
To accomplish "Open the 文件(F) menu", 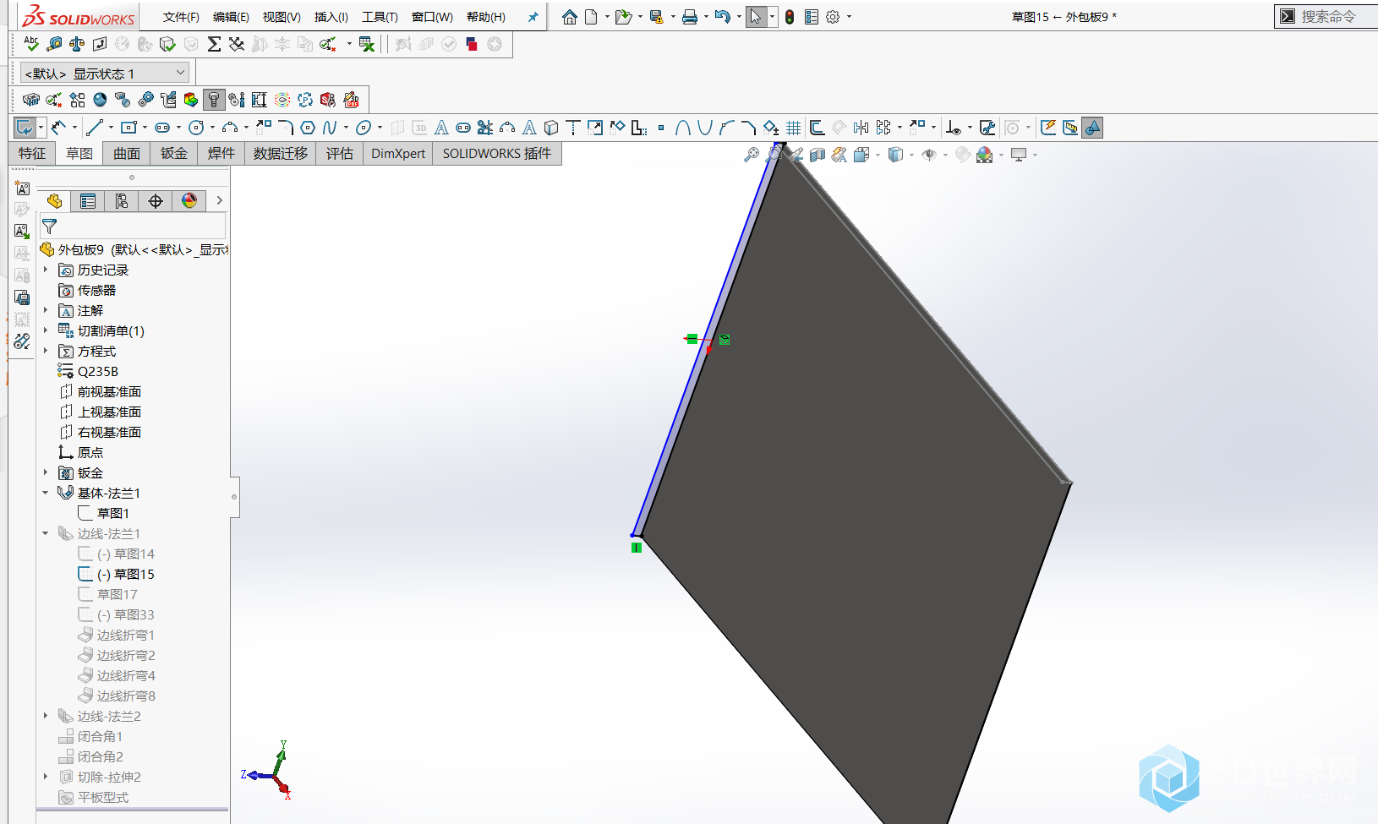I will coord(181,17).
